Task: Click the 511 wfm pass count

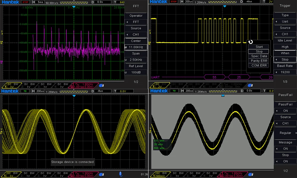Action: [x=159, y=141]
